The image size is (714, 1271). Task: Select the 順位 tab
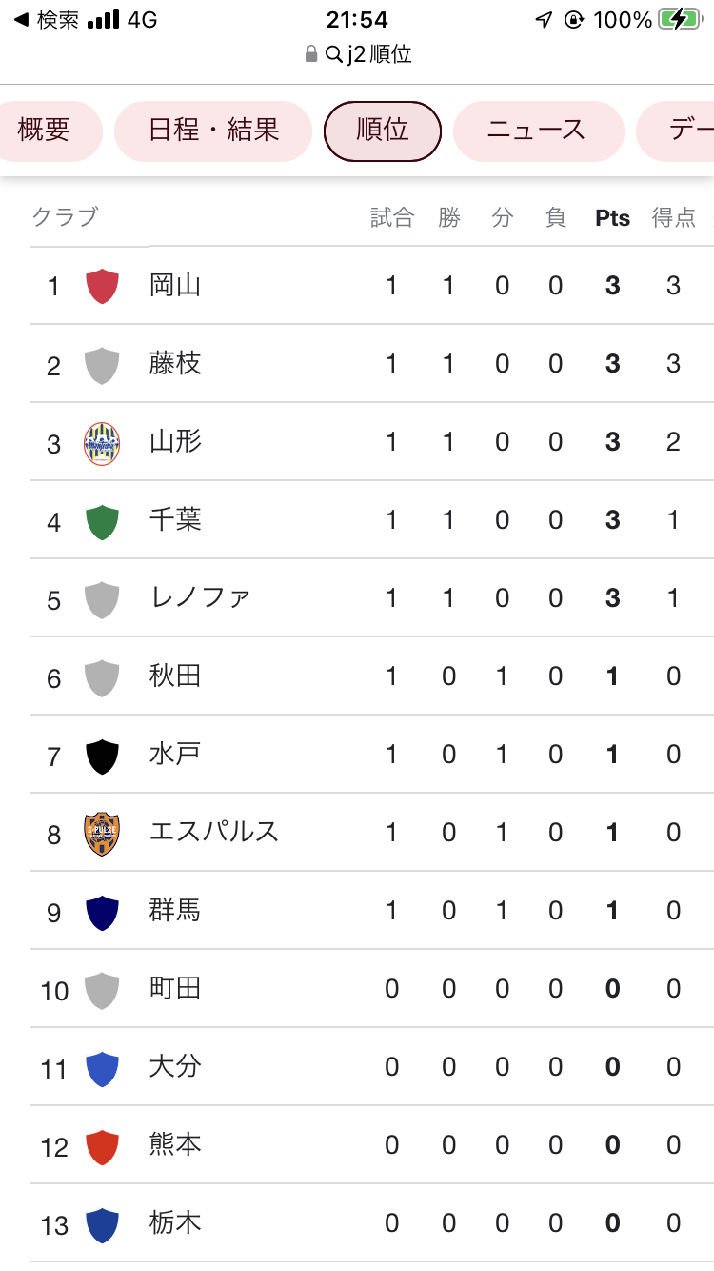click(383, 131)
